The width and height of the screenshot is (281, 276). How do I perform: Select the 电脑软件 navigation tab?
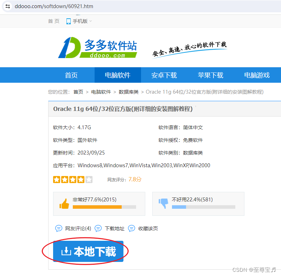(118, 75)
